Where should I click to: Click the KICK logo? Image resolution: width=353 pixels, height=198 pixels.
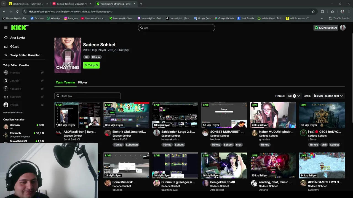point(20,28)
